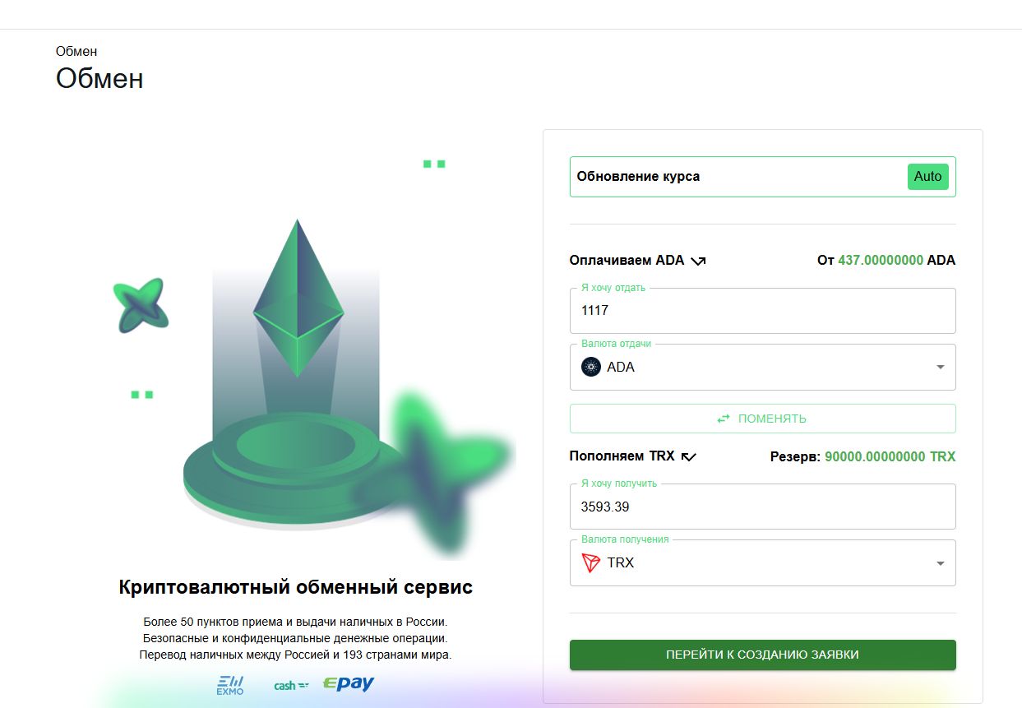
Task: Click the red TRX Tron logo icon
Action: click(591, 562)
